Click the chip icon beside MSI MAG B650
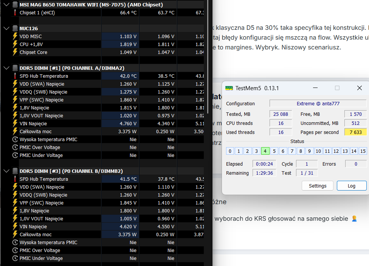Image resolution: width=369 pixels, height=266 pixels. 15,5
